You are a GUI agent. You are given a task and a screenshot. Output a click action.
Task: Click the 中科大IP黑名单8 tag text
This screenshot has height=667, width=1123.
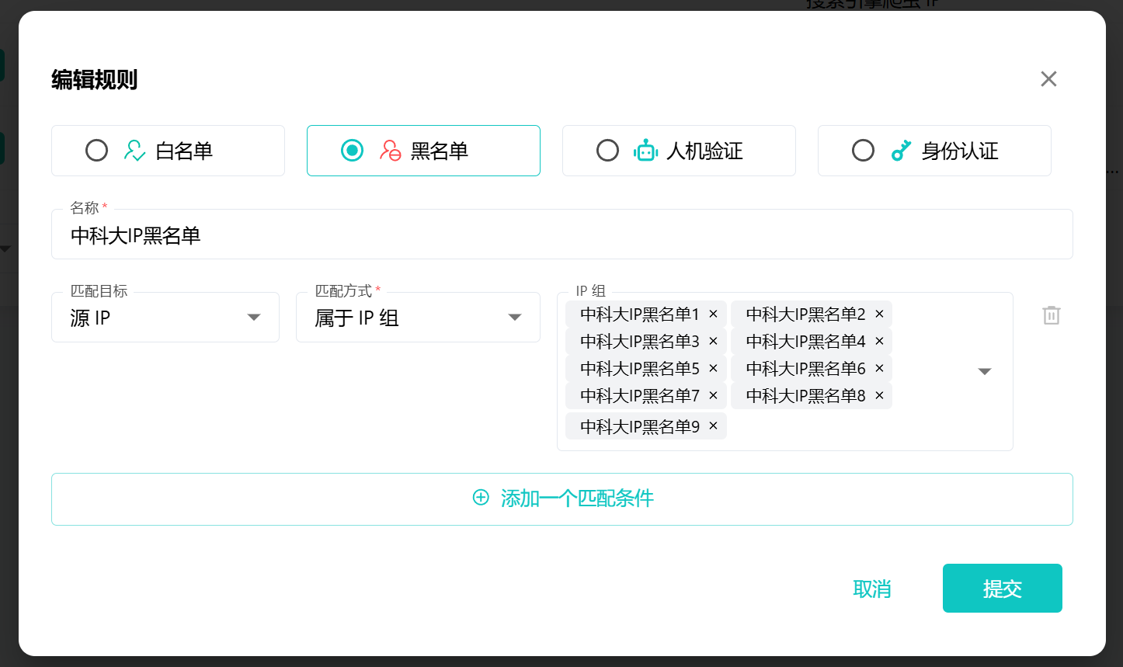[806, 395]
